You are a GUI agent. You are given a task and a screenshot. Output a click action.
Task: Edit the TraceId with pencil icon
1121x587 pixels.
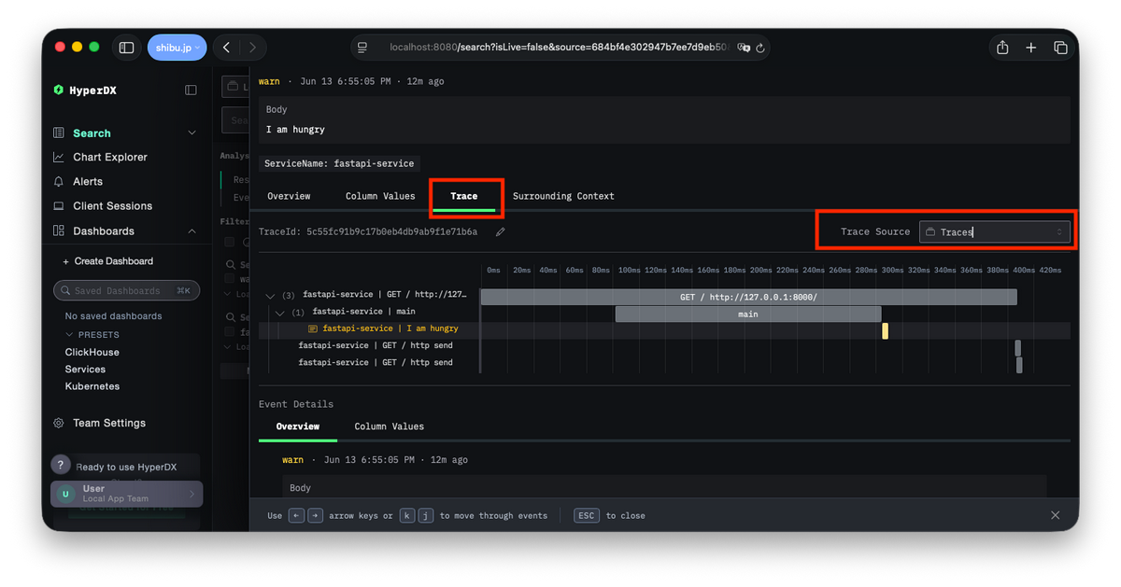point(500,232)
